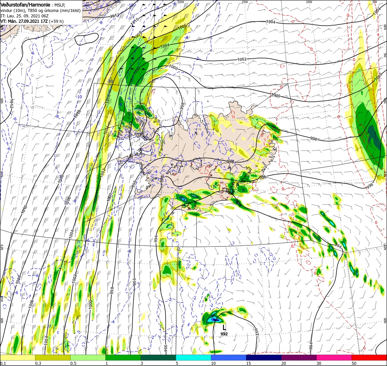Click the initial time 'IT: Lau. 25. 09. 2021 06Z'
Screen dimensions: 387x366
coord(24,16)
